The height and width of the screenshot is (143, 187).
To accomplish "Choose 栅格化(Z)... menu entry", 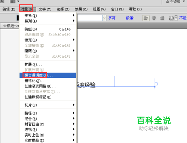I will (x=48, y=81).
